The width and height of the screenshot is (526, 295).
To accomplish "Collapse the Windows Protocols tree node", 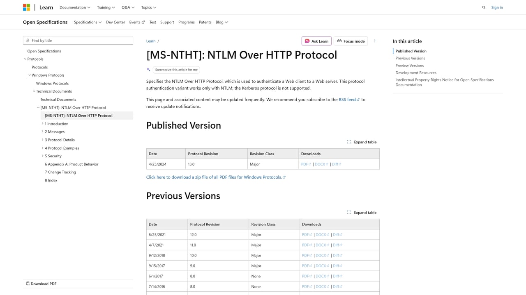I will (x=29, y=75).
